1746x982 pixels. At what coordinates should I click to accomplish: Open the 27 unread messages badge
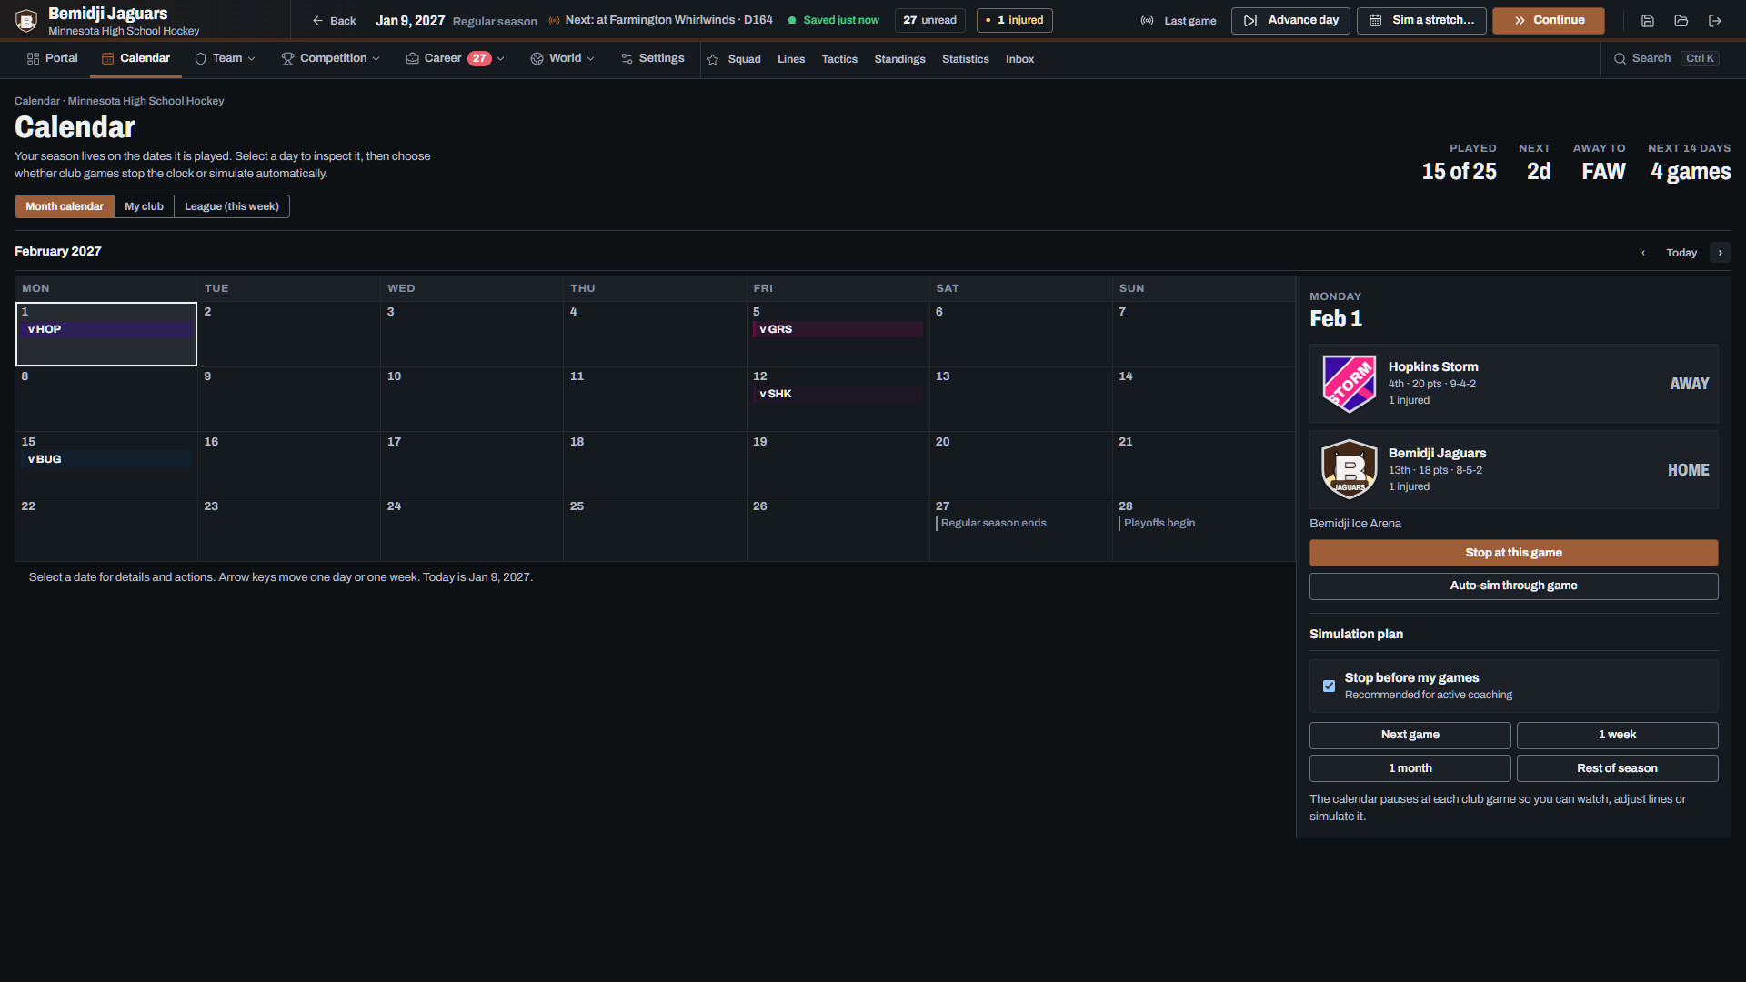[x=929, y=21]
